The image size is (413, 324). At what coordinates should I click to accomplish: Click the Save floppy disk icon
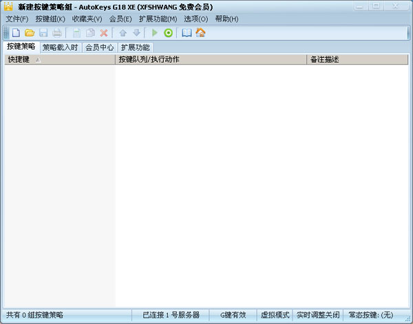click(43, 33)
